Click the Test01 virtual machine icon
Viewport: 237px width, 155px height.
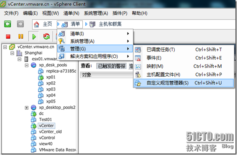point(34,120)
